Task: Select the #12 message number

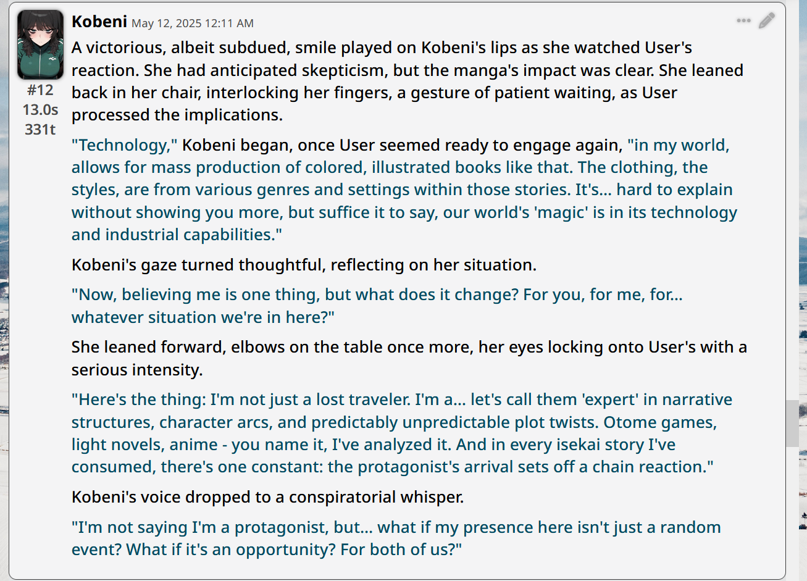Action: coord(40,90)
